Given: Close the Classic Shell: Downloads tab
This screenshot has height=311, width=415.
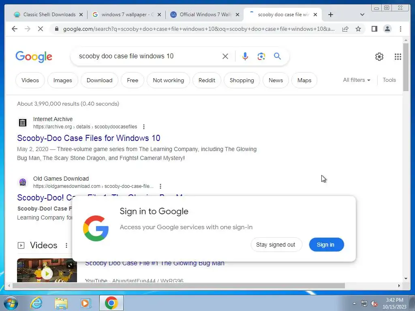Looking at the screenshot, I should coord(81,15).
